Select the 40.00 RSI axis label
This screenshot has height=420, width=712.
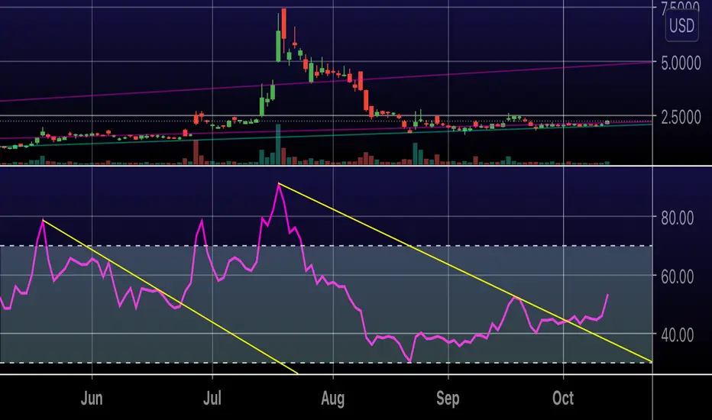coord(677,335)
